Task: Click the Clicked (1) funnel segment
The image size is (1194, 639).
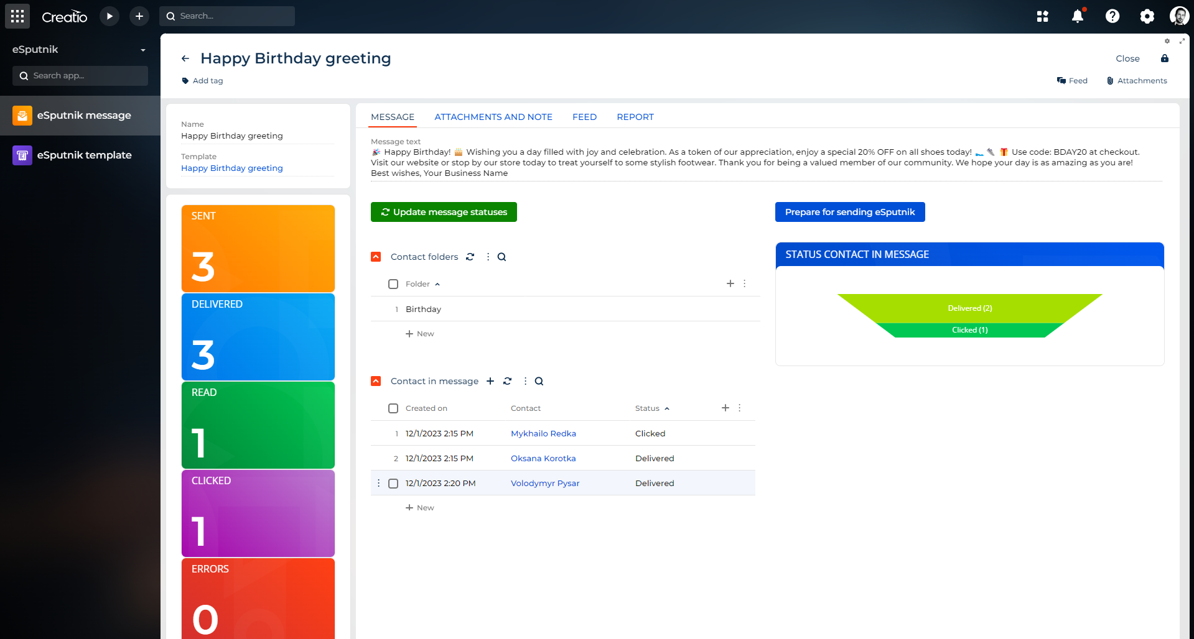Action: 969,330
